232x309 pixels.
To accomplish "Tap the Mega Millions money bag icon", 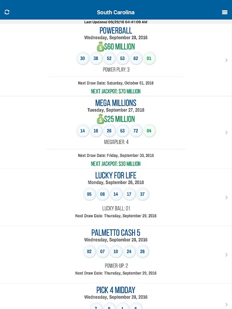I will (x=100, y=119).
